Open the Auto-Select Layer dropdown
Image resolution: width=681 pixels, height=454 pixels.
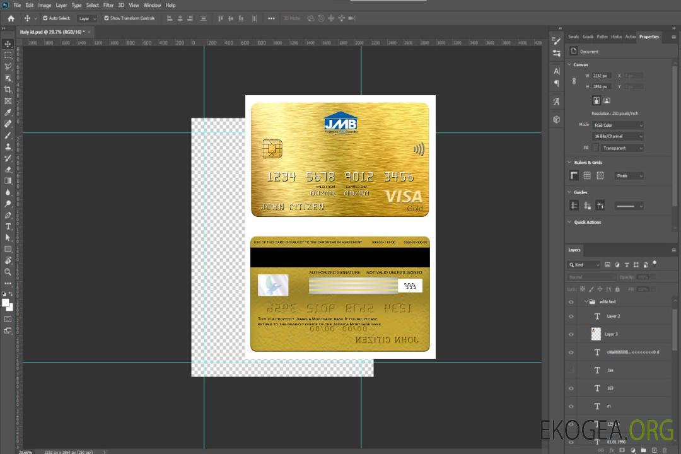tap(87, 18)
